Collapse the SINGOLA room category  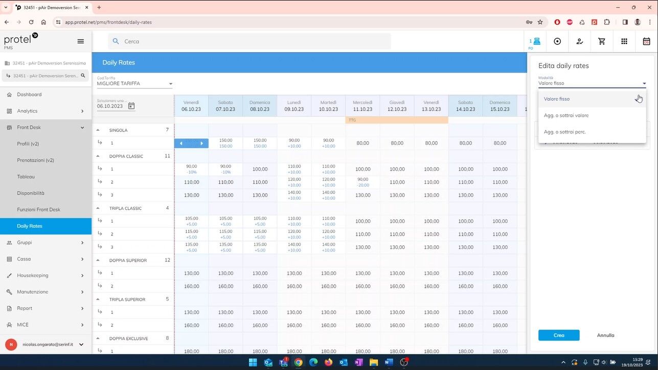pyautogui.click(x=98, y=130)
